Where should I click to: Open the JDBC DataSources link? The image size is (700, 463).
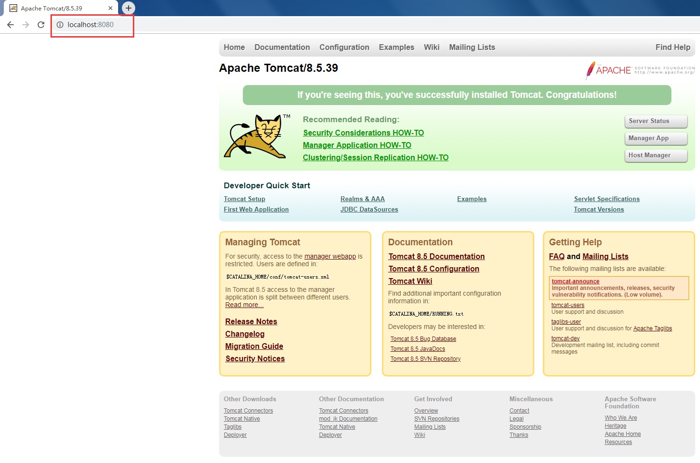point(369,209)
